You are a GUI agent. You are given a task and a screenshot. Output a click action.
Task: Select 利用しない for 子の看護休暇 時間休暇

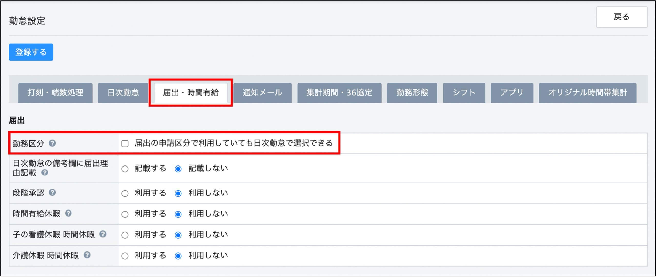tap(178, 235)
